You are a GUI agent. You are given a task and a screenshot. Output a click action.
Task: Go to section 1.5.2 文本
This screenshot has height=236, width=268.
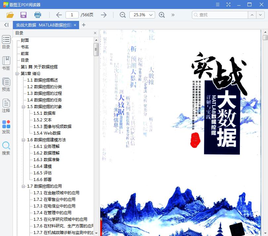tap(43, 120)
